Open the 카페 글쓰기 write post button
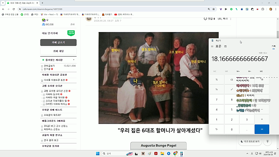 [58, 43]
